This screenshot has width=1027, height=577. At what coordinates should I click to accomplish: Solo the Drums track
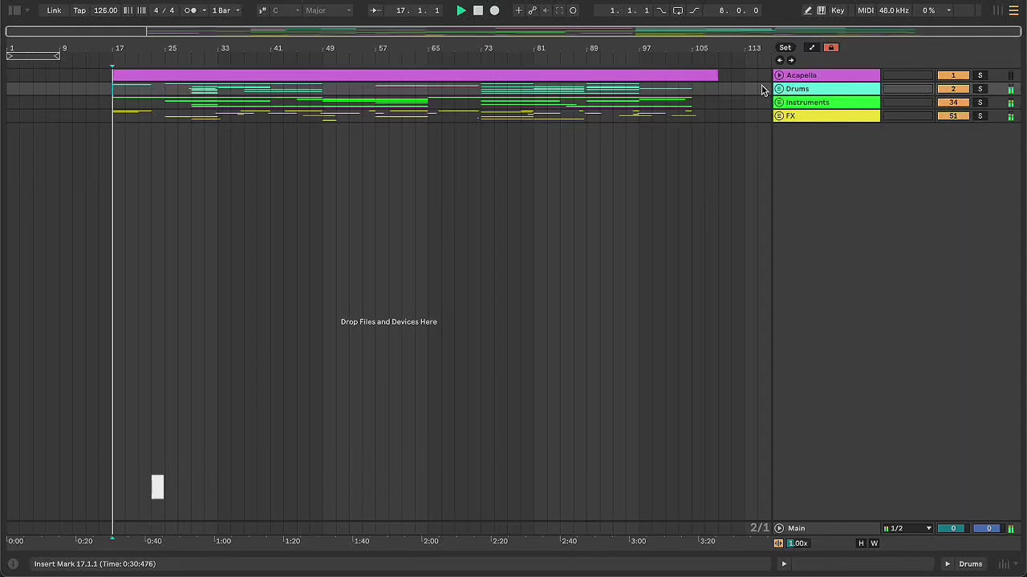[980, 89]
